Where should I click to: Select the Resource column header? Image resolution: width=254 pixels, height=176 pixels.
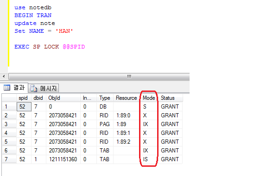(127, 98)
